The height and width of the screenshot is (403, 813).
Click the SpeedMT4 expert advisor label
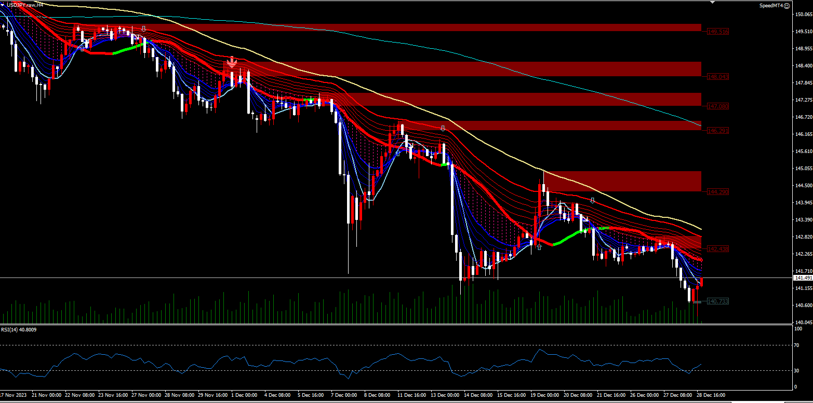[x=771, y=6]
